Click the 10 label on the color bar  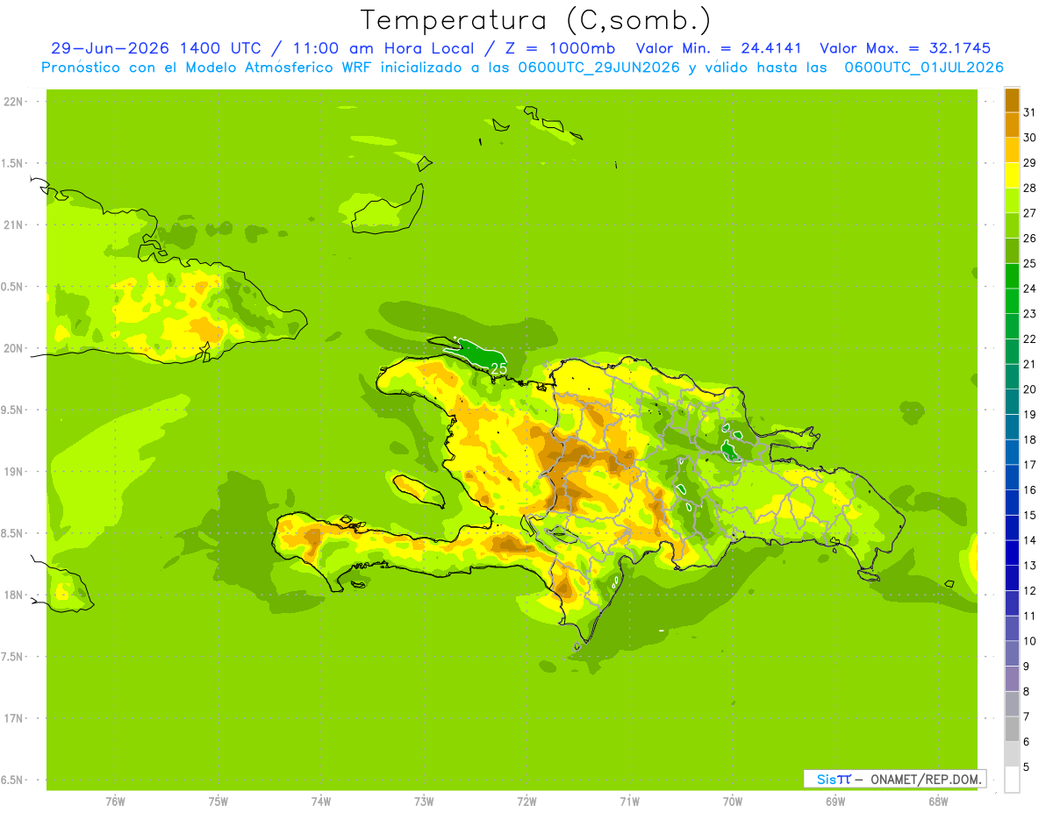(x=1030, y=641)
